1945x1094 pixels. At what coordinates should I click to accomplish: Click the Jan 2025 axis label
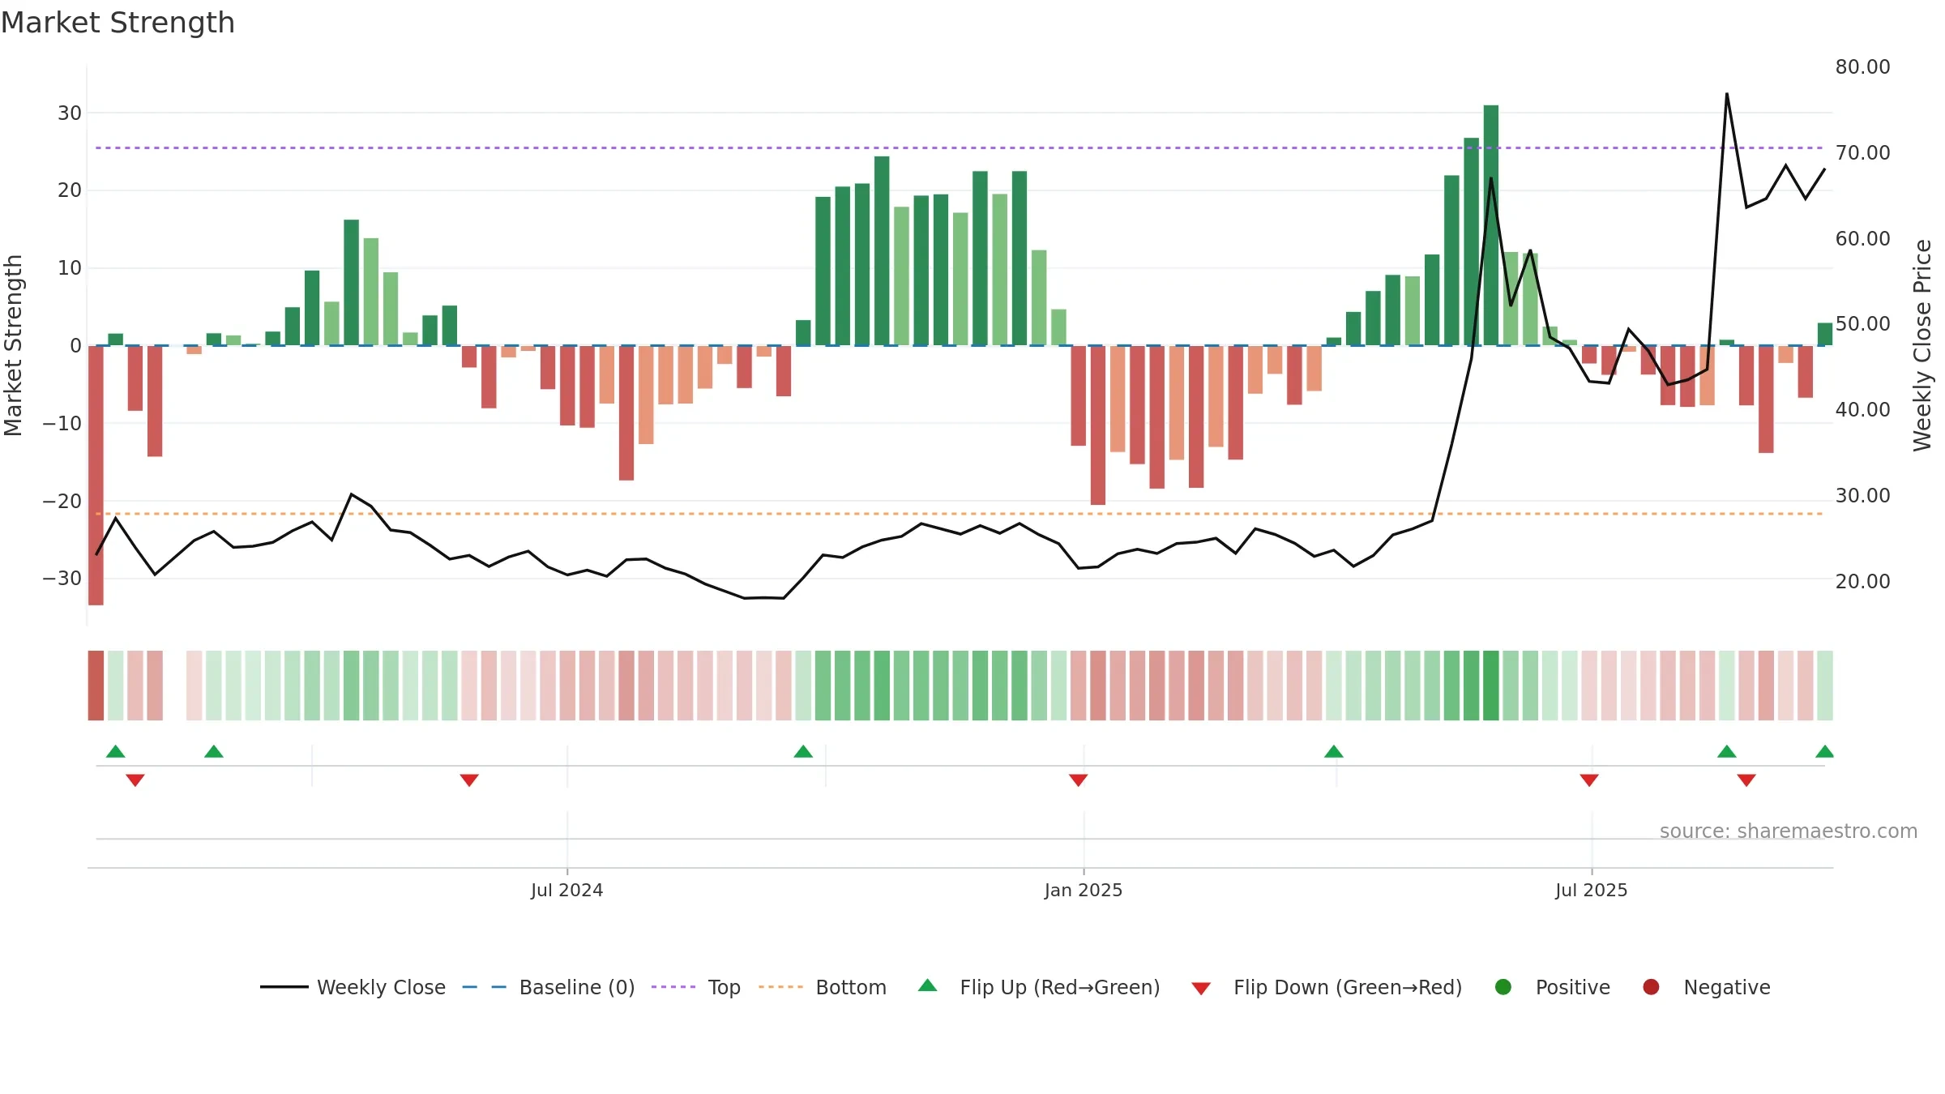(x=1084, y=890)
